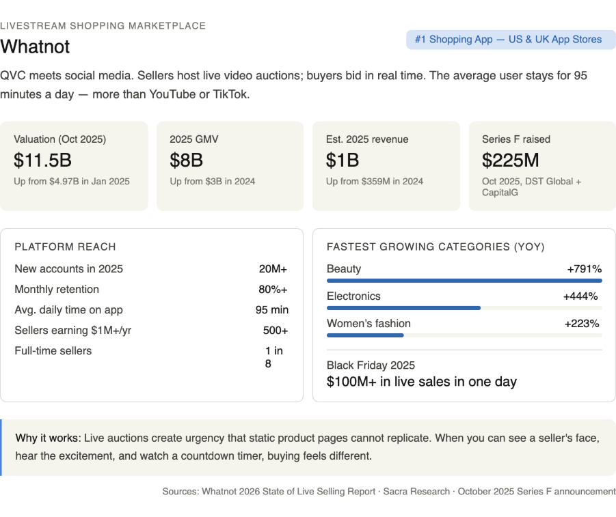The width and height of the screenshot is (616, 517).
Task: Click the PLATFORM REACH heading
Action: click(x=65, y=247)
